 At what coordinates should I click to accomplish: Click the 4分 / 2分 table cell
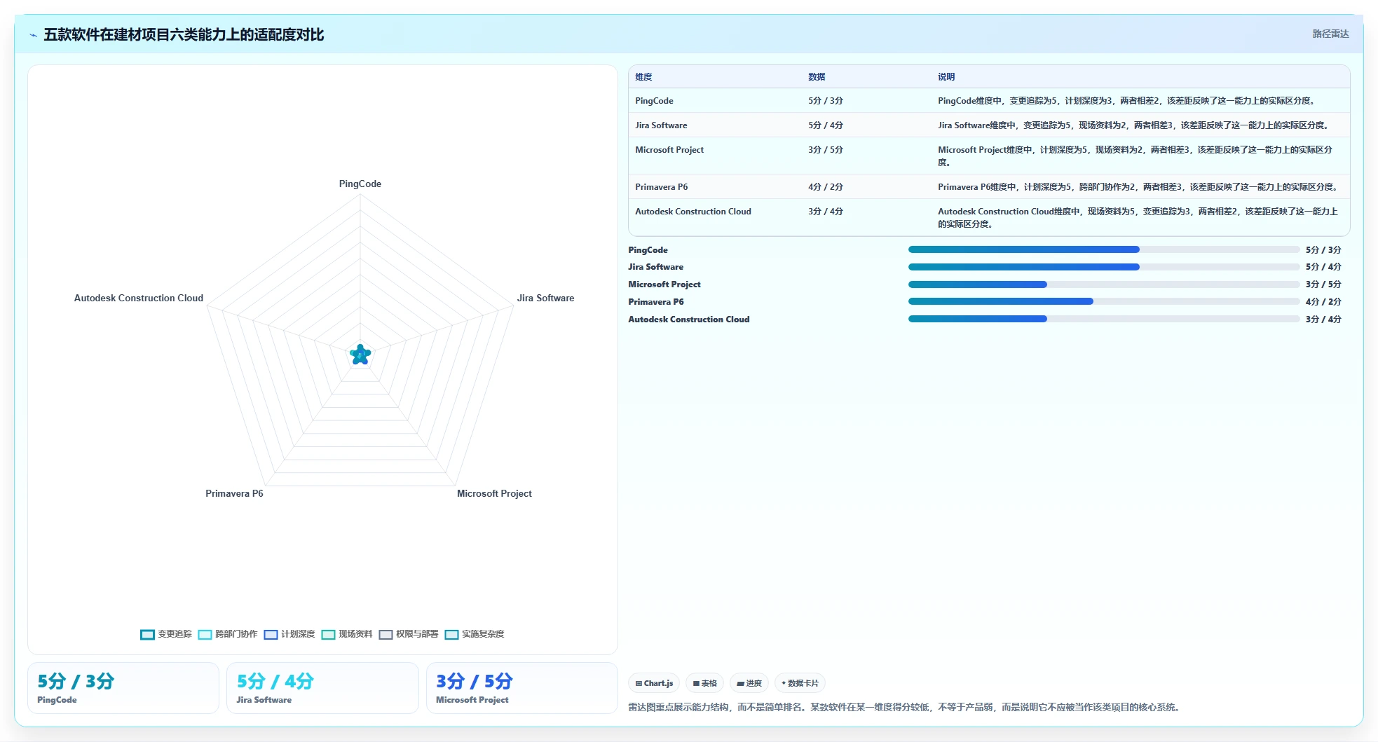(826, 187)
